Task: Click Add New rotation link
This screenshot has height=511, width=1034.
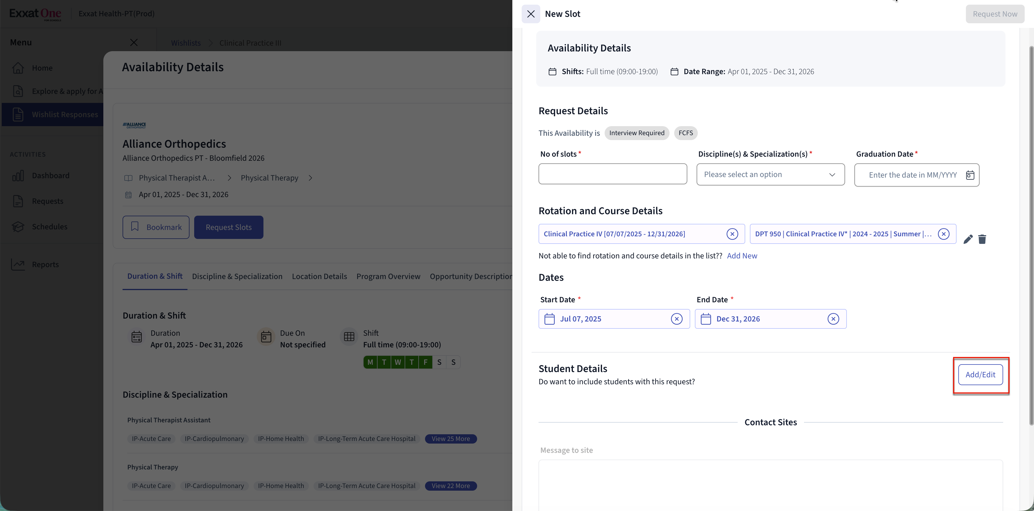Action: click(742, 256)
